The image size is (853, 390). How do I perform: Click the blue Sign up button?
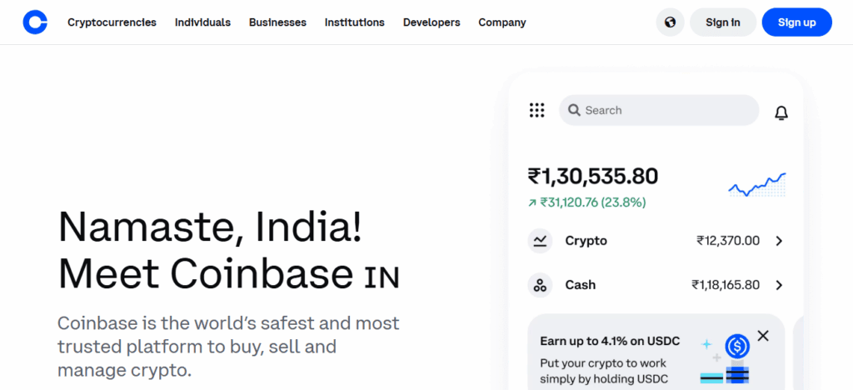[x=796, y=22]
